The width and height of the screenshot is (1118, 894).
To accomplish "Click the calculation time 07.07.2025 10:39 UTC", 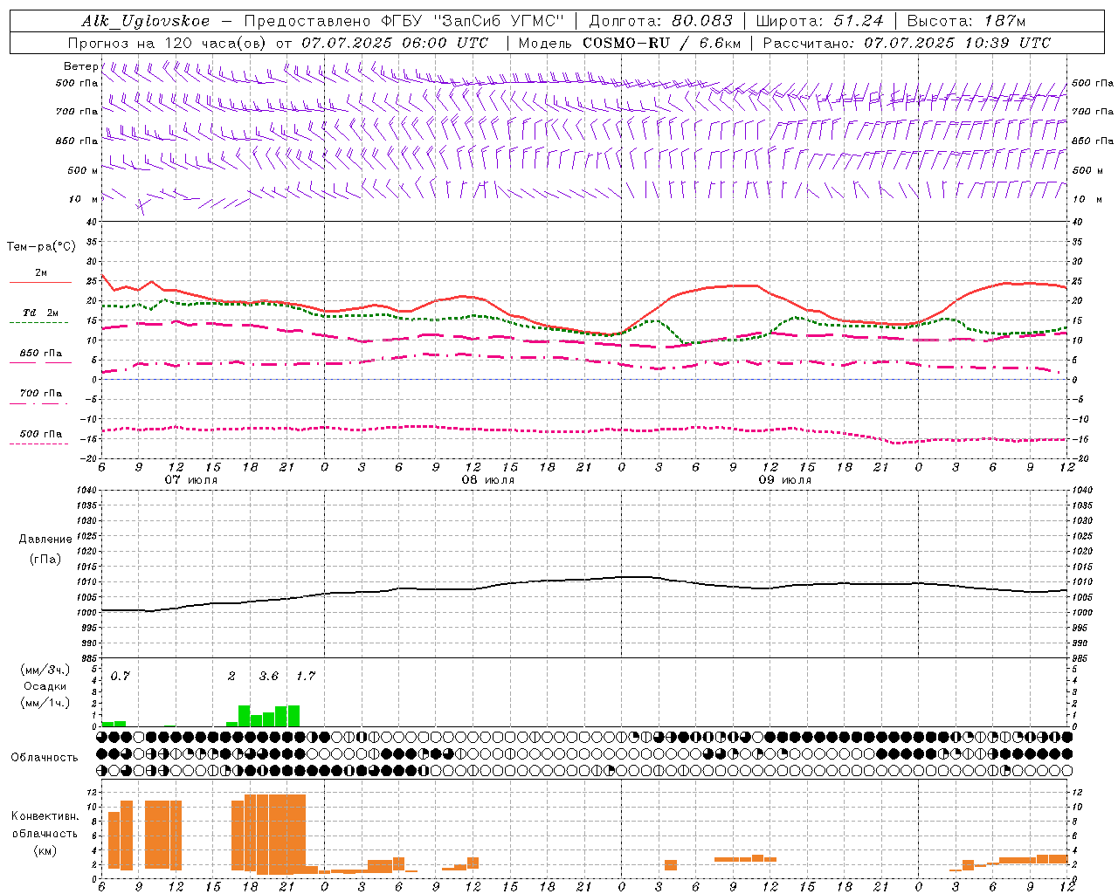I will [957, 43].
